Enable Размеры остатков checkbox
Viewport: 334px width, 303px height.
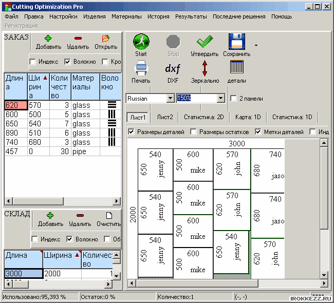click(x=194, y=132)
